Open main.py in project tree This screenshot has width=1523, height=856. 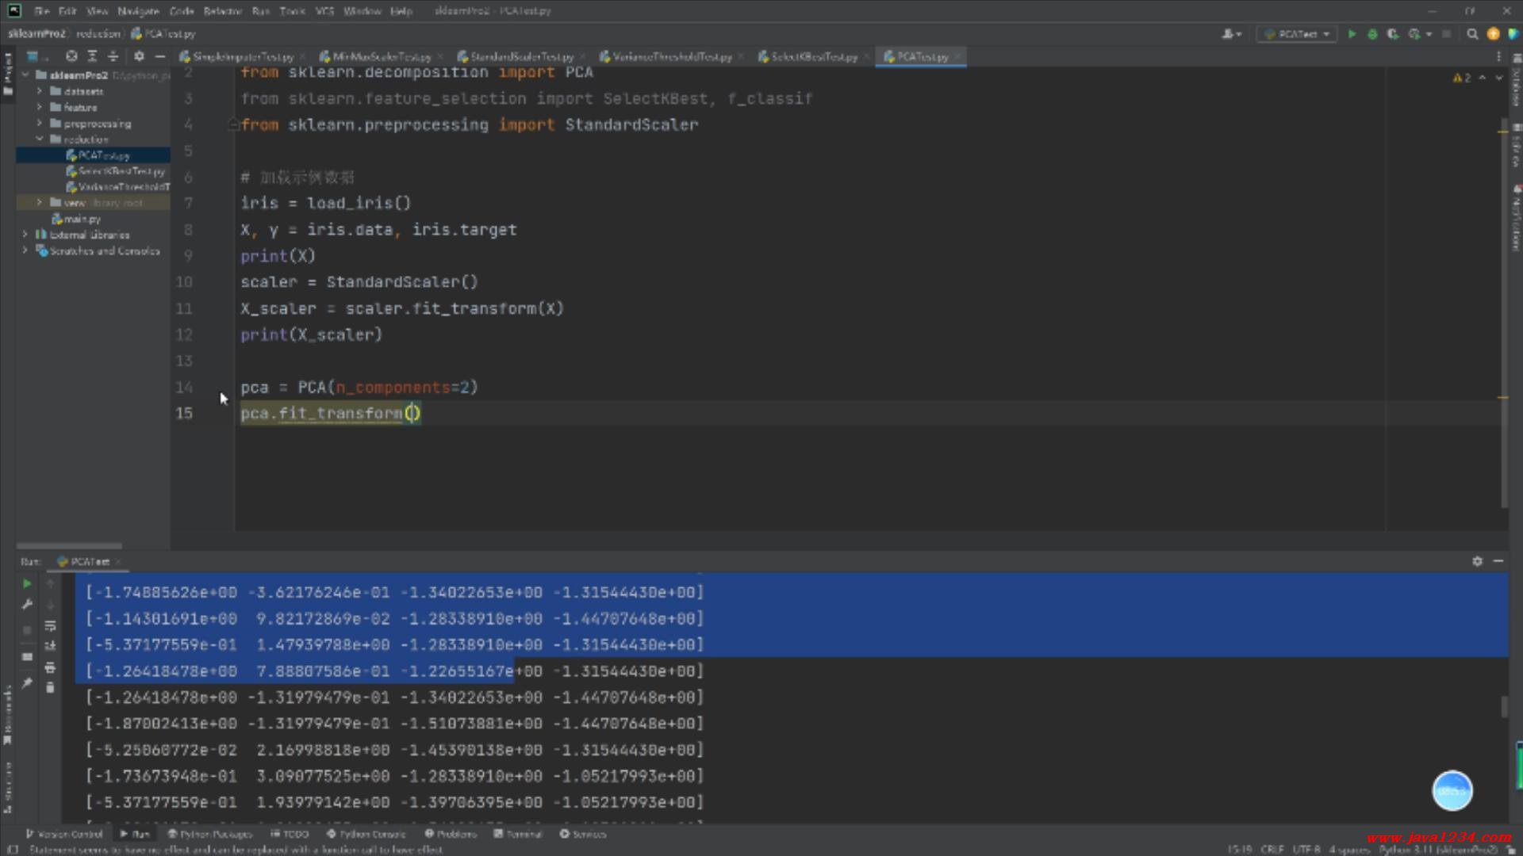click(x=82, y=219)
